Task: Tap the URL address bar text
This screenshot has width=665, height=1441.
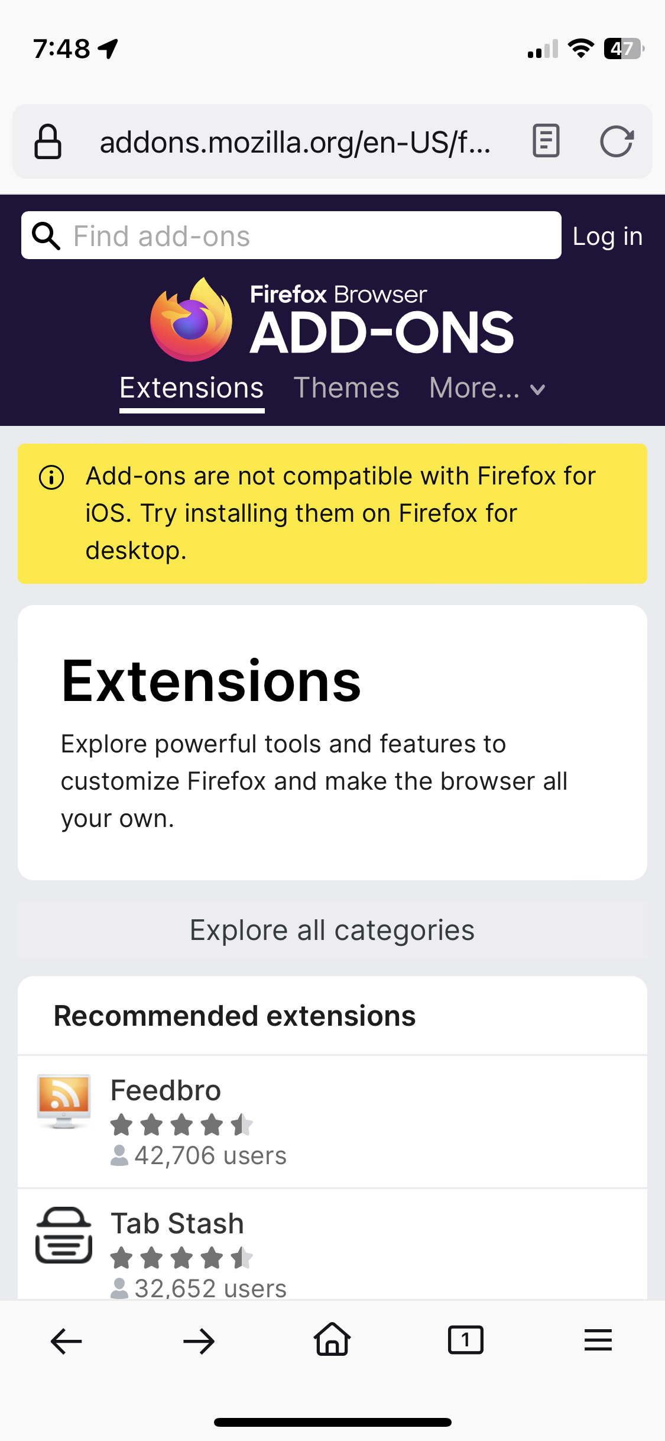Action: tap(296, 143)
